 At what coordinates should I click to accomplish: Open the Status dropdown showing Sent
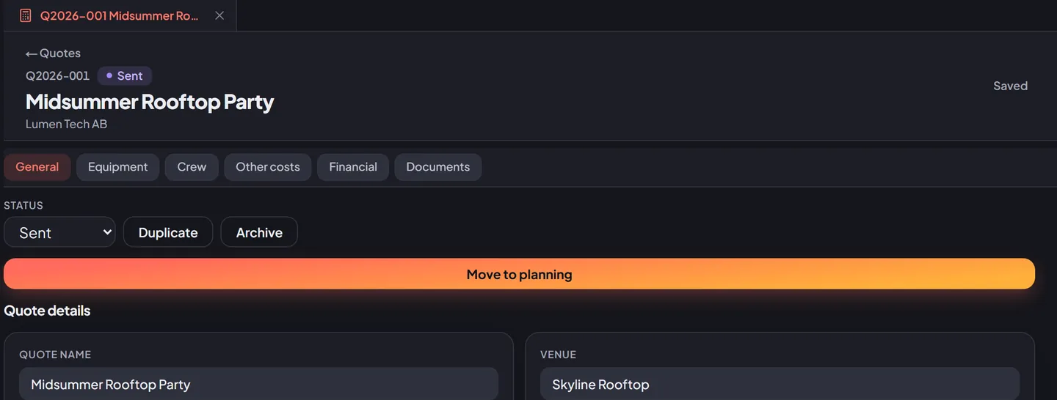tap(59, 232)
